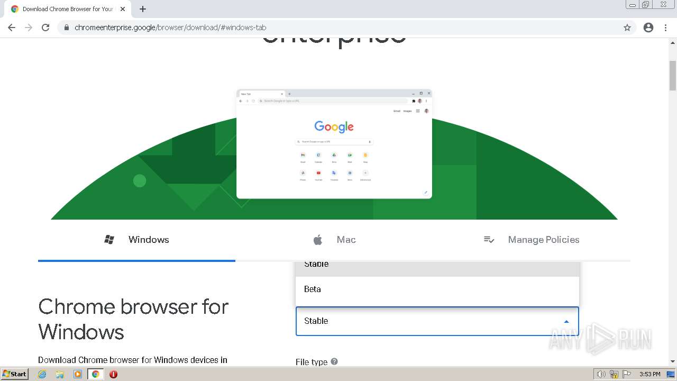Image resolution: width=677 pixels, height=381 pixels.
Task: Click the Chrome browser window illustration
Action: coord(334,144)
